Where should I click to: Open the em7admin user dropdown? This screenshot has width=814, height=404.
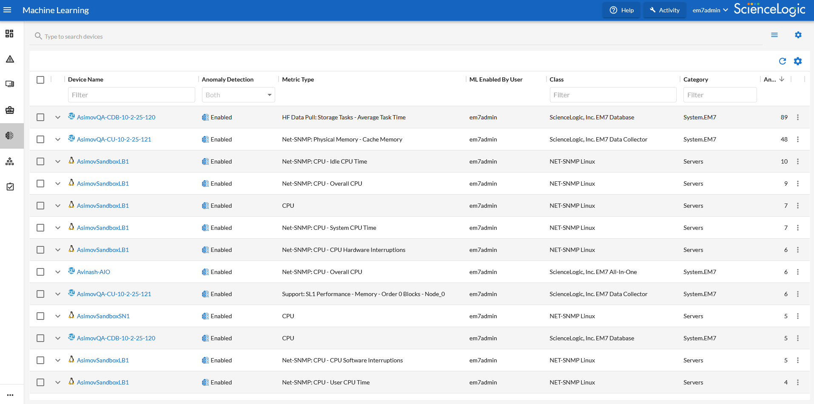click(x=710, y=10)
